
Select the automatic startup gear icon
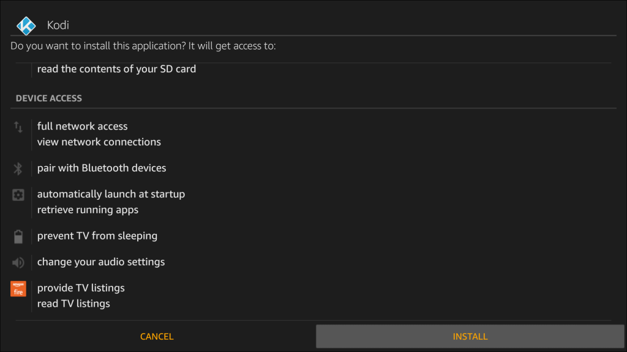point(18,194)
